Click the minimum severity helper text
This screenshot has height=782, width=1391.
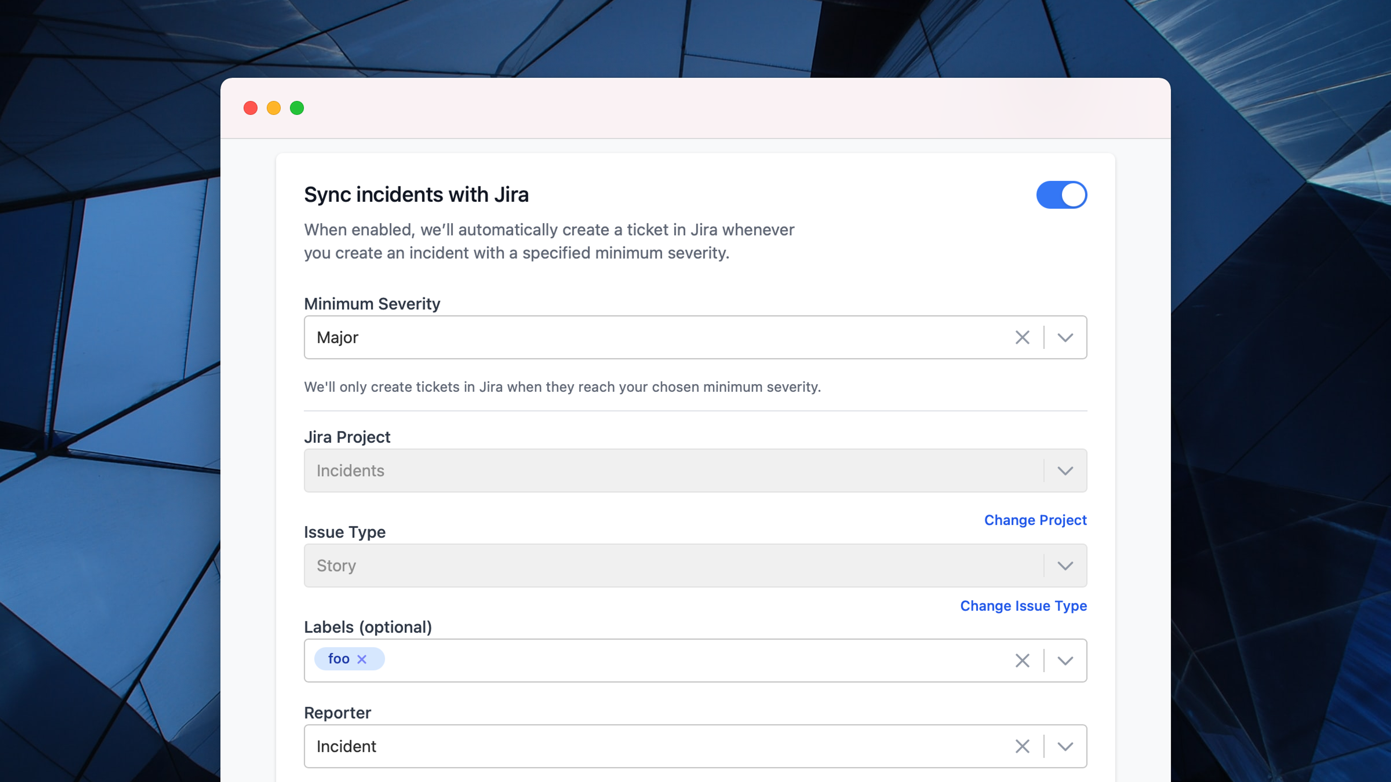(x=562, y=387)
